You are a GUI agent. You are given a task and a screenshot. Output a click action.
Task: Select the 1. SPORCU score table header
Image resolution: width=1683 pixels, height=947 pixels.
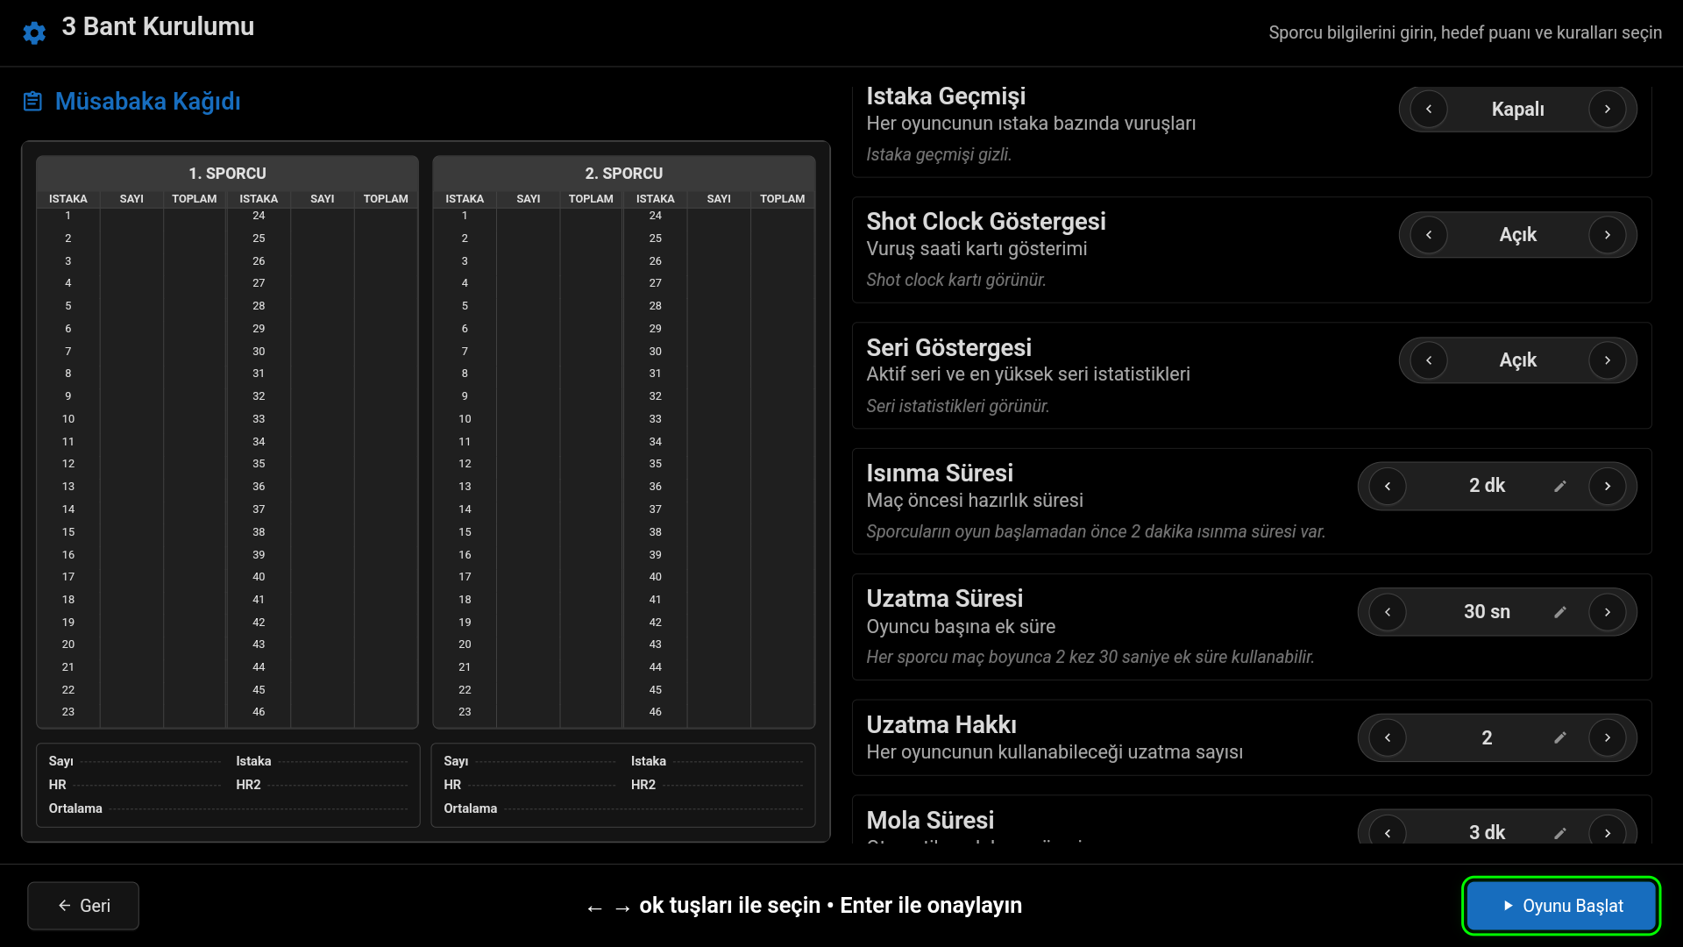(x=227, y=174)
